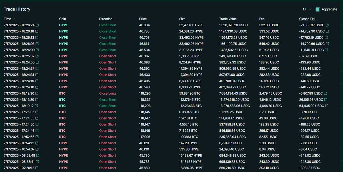This screenshot has width=343, height=172.
Task: Open explorer link for 18:24:50 trade time
Action: pyautogui.click(x=37, y=62)
